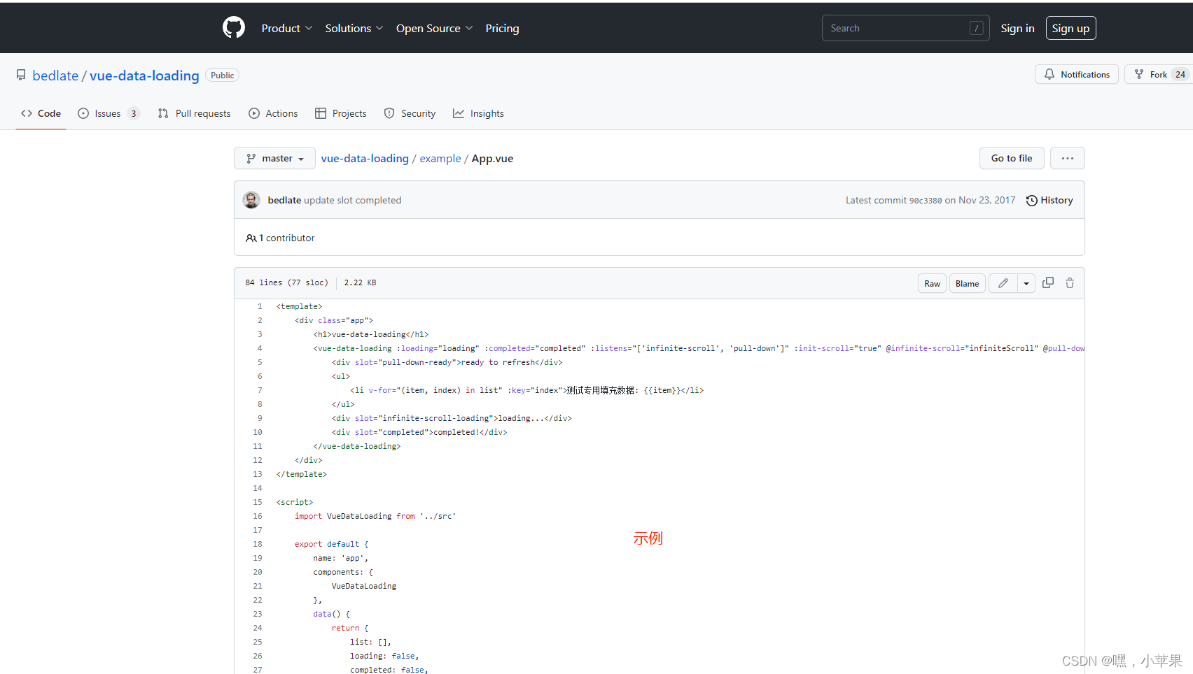Click the pencil edit file icon
The image size is (1193, 674).
pos(1003,283)
